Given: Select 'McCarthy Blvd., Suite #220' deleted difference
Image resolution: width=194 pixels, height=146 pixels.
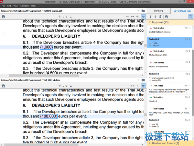Looking at the screenshot, I should coord(169,112).
